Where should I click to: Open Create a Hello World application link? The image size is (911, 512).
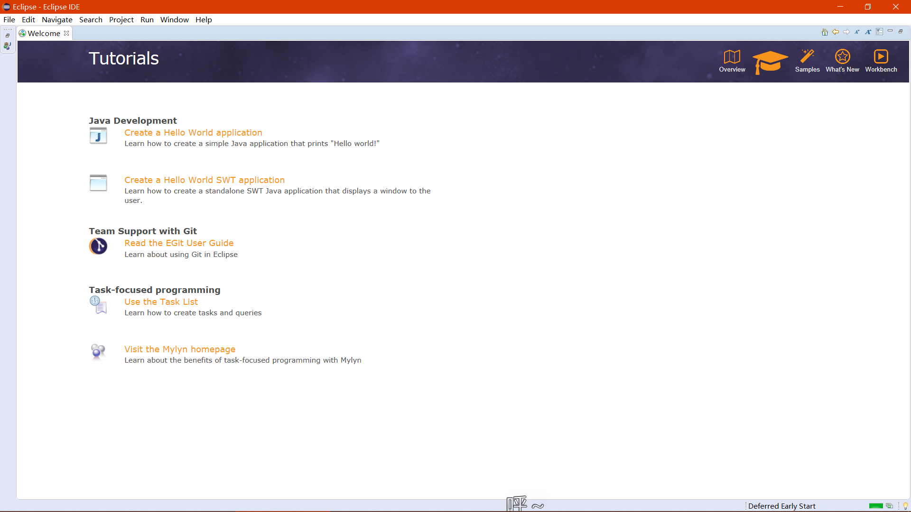point(193,133)
